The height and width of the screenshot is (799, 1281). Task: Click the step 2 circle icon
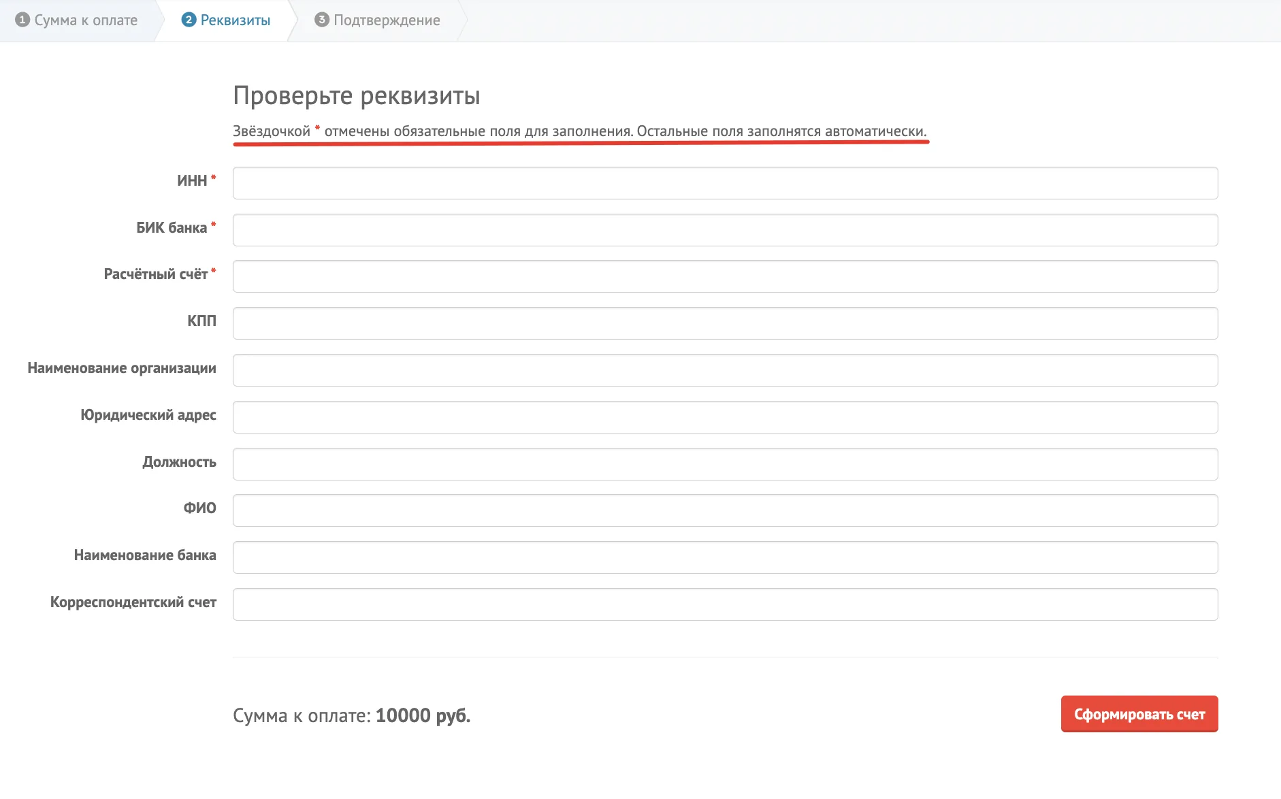(189, 20)
